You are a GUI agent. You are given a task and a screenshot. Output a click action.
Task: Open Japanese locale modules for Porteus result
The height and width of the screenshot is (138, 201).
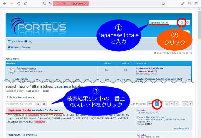(34, 110)
